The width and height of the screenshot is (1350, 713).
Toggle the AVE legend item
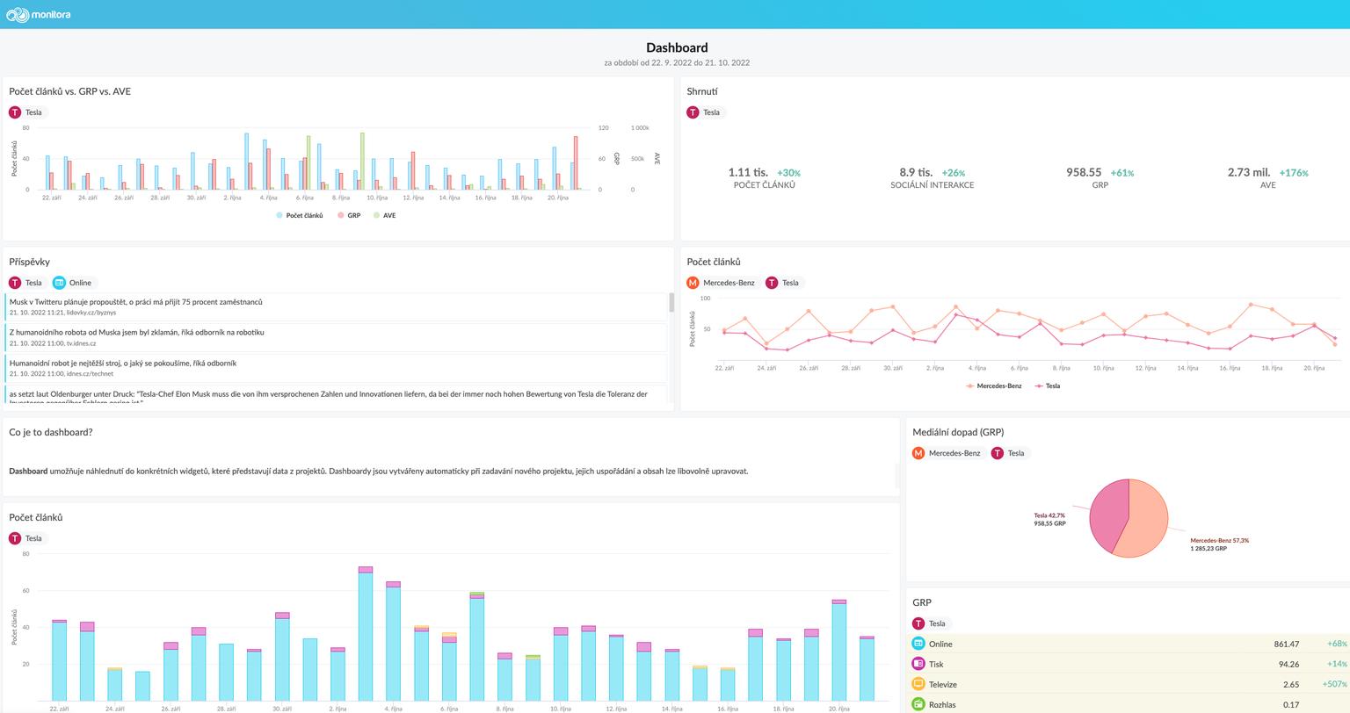coord(385,215)
